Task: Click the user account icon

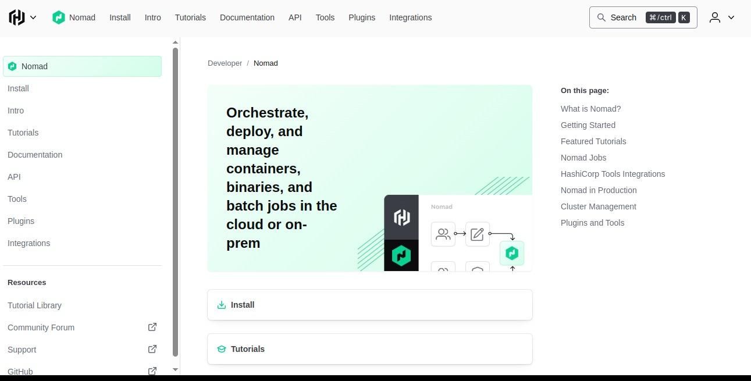Action: pyautogui.click(x=715, y=17)
